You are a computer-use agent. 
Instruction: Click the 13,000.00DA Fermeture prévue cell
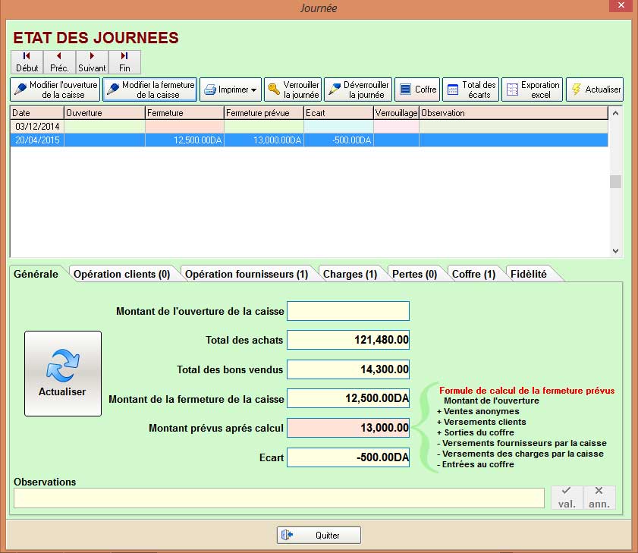(264, 140)
